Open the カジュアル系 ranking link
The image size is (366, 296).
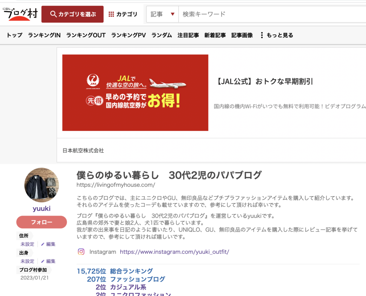tap(128, 287)
